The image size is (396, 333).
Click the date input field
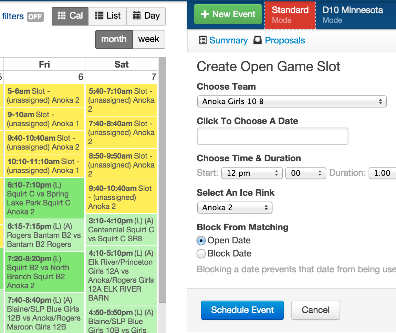coord(272,136)
